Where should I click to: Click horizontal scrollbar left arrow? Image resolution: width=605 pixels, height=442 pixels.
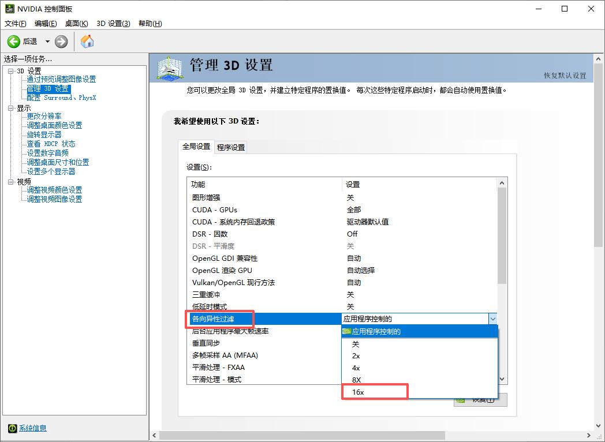[154, 436]
